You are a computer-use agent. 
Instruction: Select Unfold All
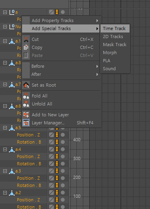tap(61, 104)
